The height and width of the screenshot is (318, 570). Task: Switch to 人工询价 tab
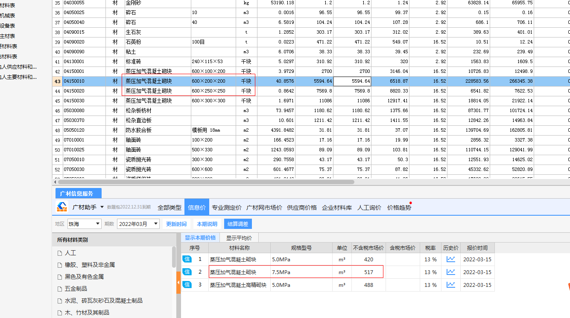pyautogui.click(x=369, y=208)
